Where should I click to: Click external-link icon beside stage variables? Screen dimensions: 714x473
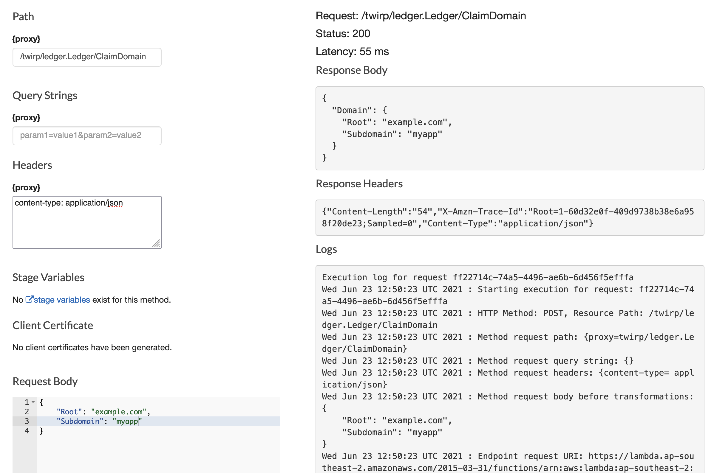tap(29, 299)
